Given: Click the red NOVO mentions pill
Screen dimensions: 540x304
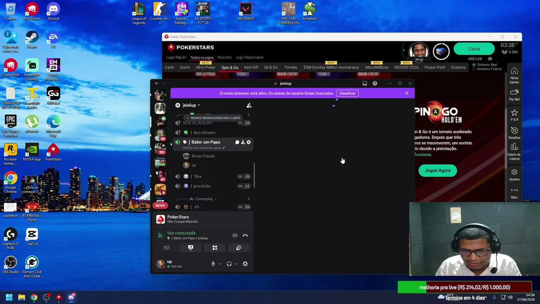Looking at the screenshot, I should (160, 206).
